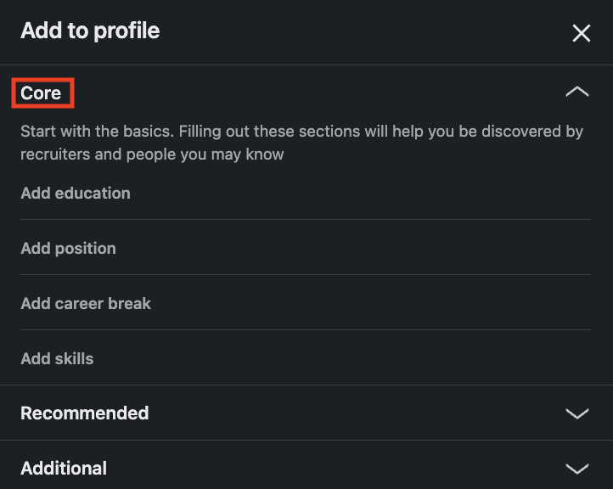Expand the Recommended section via its down chevron
613x489 pixels.
[577, 413]
